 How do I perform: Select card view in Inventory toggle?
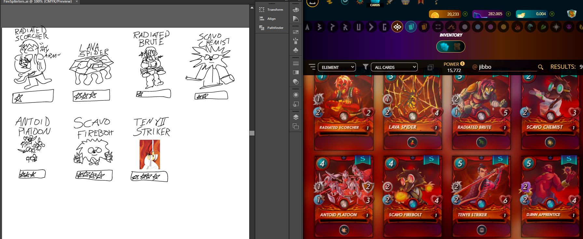444,47
